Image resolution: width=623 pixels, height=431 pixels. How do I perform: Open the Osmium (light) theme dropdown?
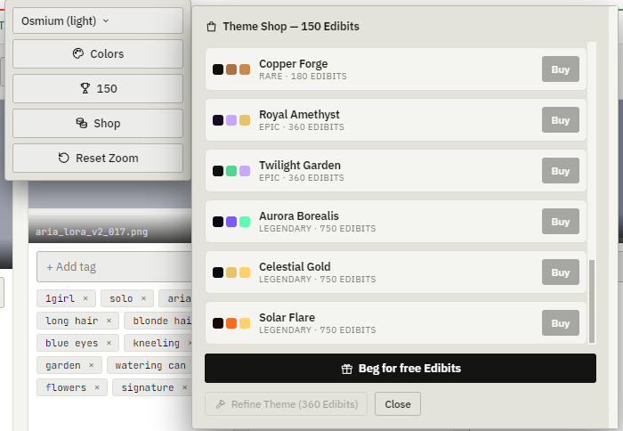[x=98, y=20]
